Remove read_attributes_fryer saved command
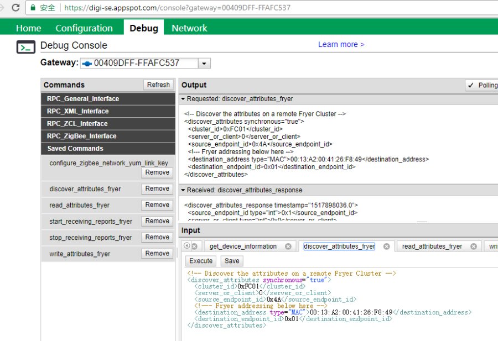 [157, 205]
